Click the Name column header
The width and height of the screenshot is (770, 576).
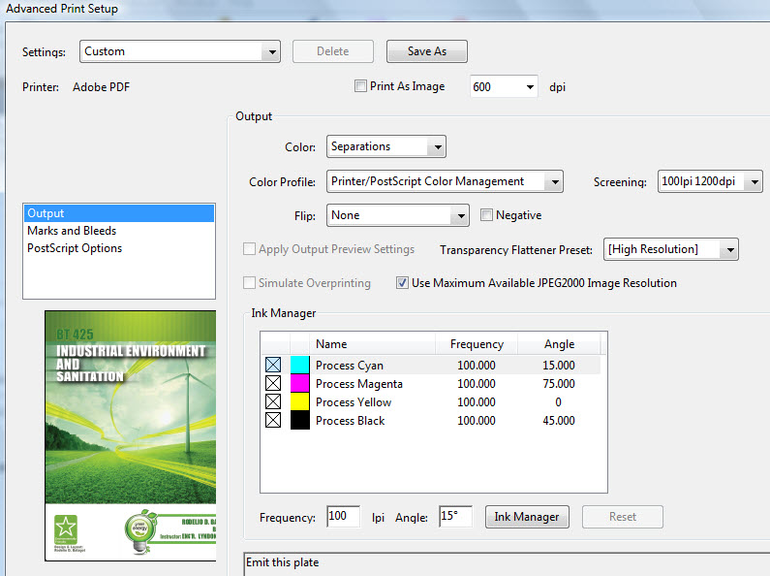tap(372, 344)
